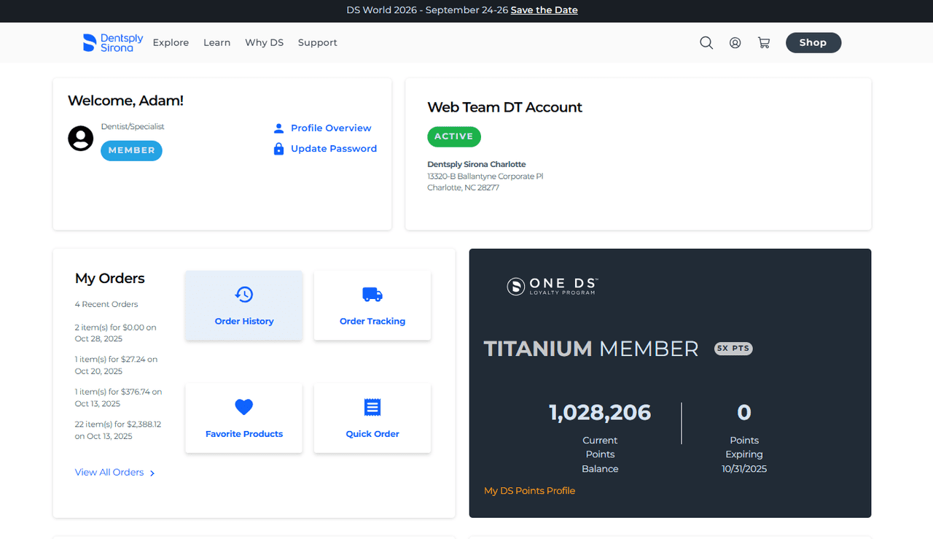
Task: Open the Profile Overview link
Action: pyautogui.click(x=330, y=128)
